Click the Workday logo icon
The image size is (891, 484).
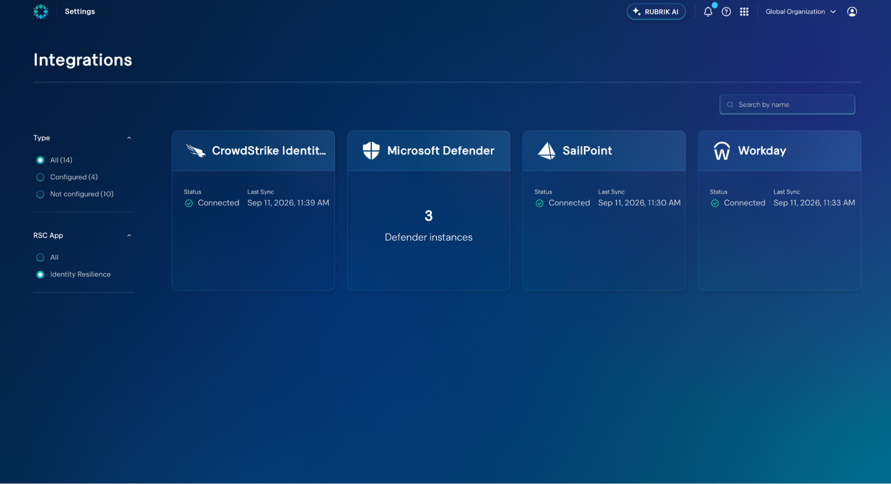722,151
